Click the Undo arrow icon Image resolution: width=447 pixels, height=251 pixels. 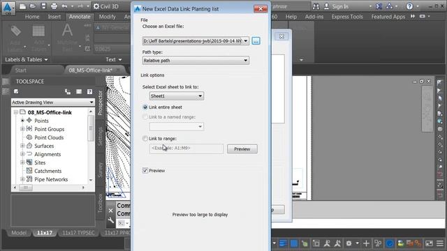(64, 6)
